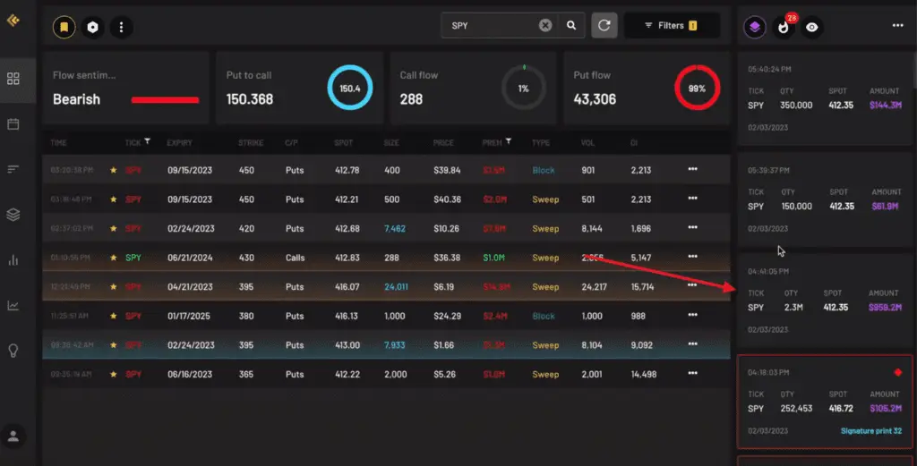Click the TICK column filter icon

148,140
